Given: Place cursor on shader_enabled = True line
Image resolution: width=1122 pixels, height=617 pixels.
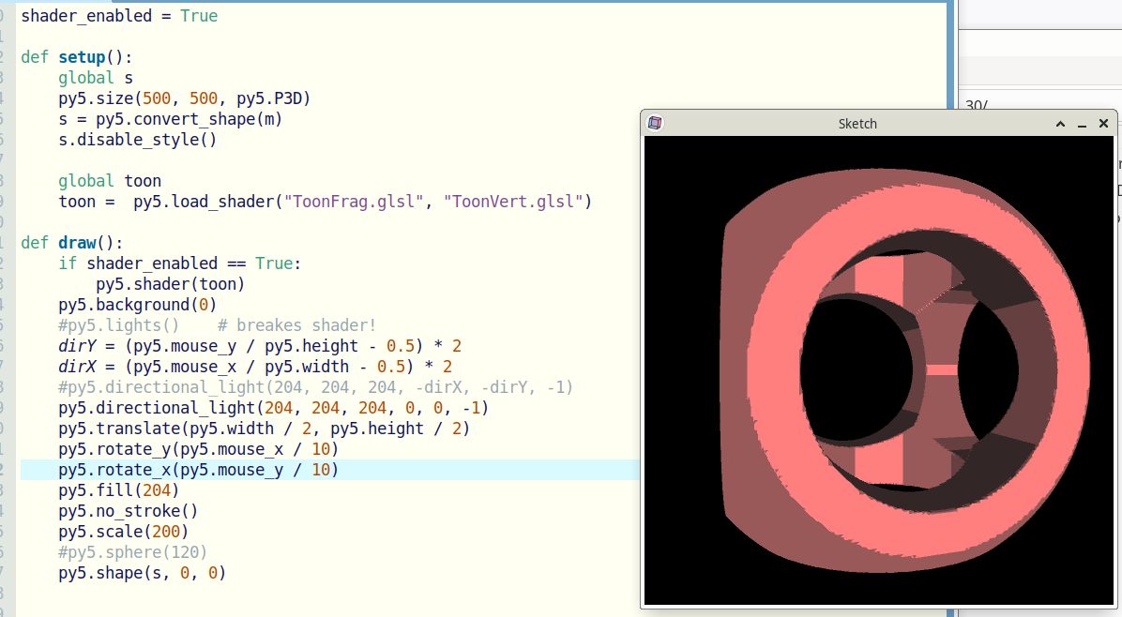Looking at the screenshot, I should click(119, 16).
